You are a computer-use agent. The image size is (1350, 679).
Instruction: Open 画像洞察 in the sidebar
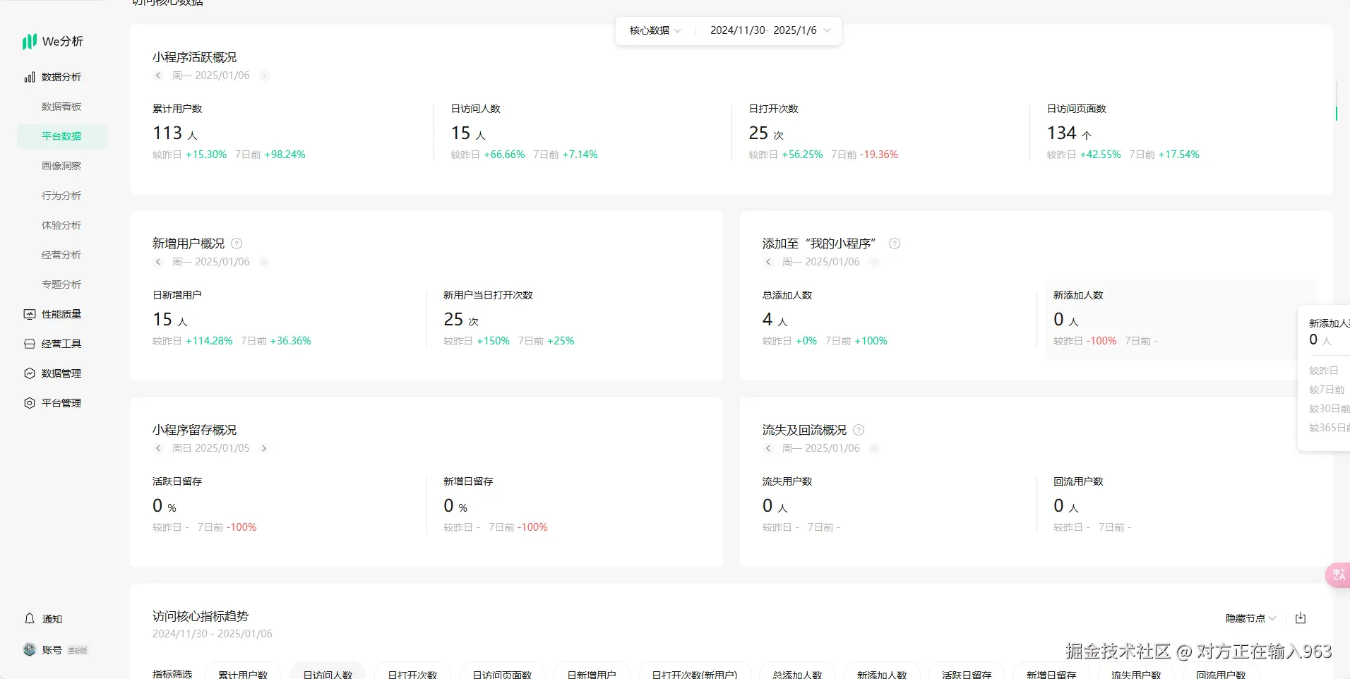point(62,166)
